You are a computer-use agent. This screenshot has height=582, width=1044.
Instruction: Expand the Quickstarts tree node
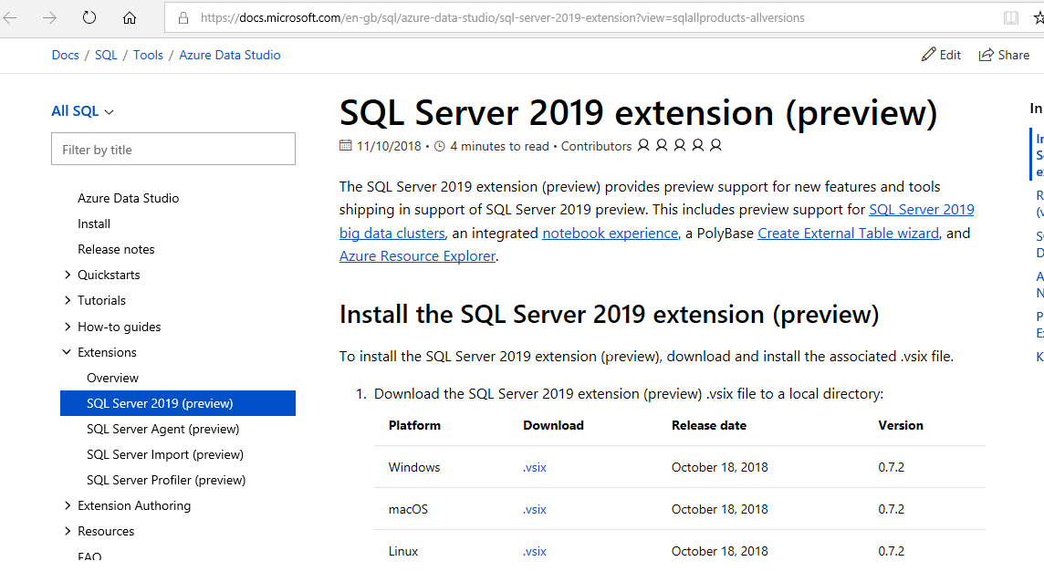(68, 275)
